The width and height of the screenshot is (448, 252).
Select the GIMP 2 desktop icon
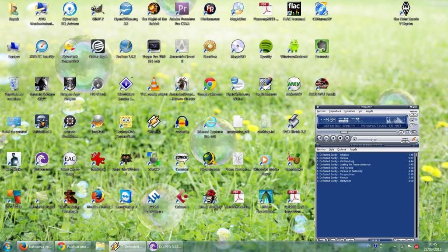pos(98,11)
